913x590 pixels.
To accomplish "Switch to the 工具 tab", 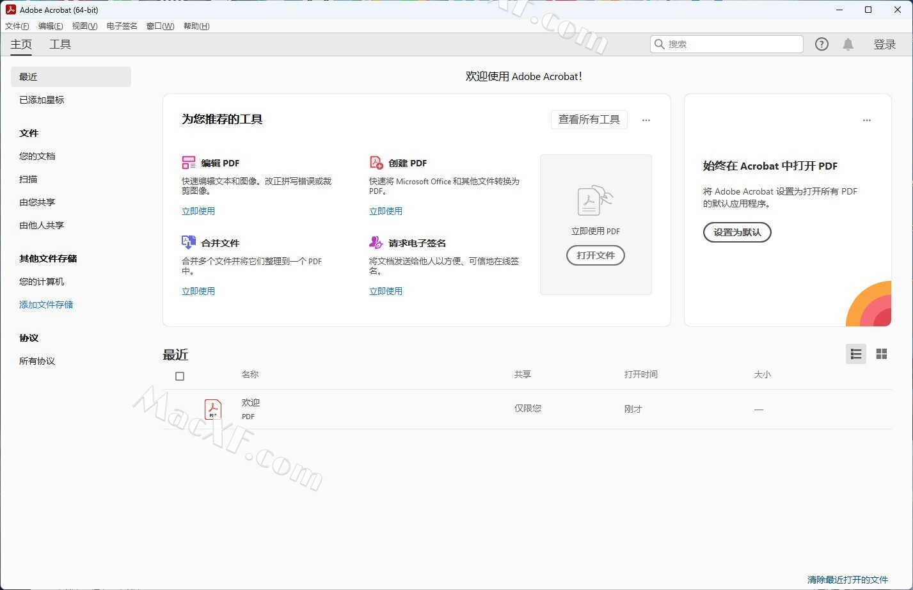I will click(x=60, y=44).
